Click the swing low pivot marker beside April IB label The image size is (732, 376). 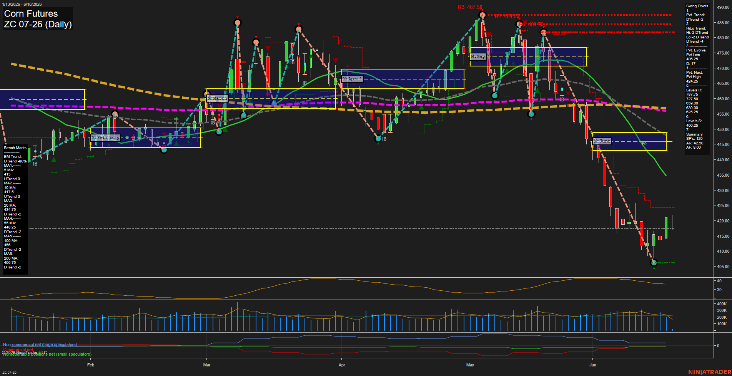(378, 139)
